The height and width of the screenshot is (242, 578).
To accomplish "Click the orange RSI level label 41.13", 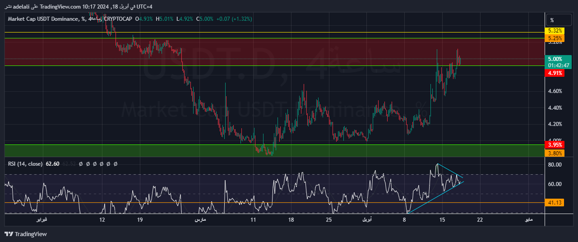I will pyautogui.click(x=555, y=203).
